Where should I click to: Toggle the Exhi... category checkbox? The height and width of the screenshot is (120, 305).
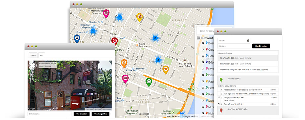point(203,75)
